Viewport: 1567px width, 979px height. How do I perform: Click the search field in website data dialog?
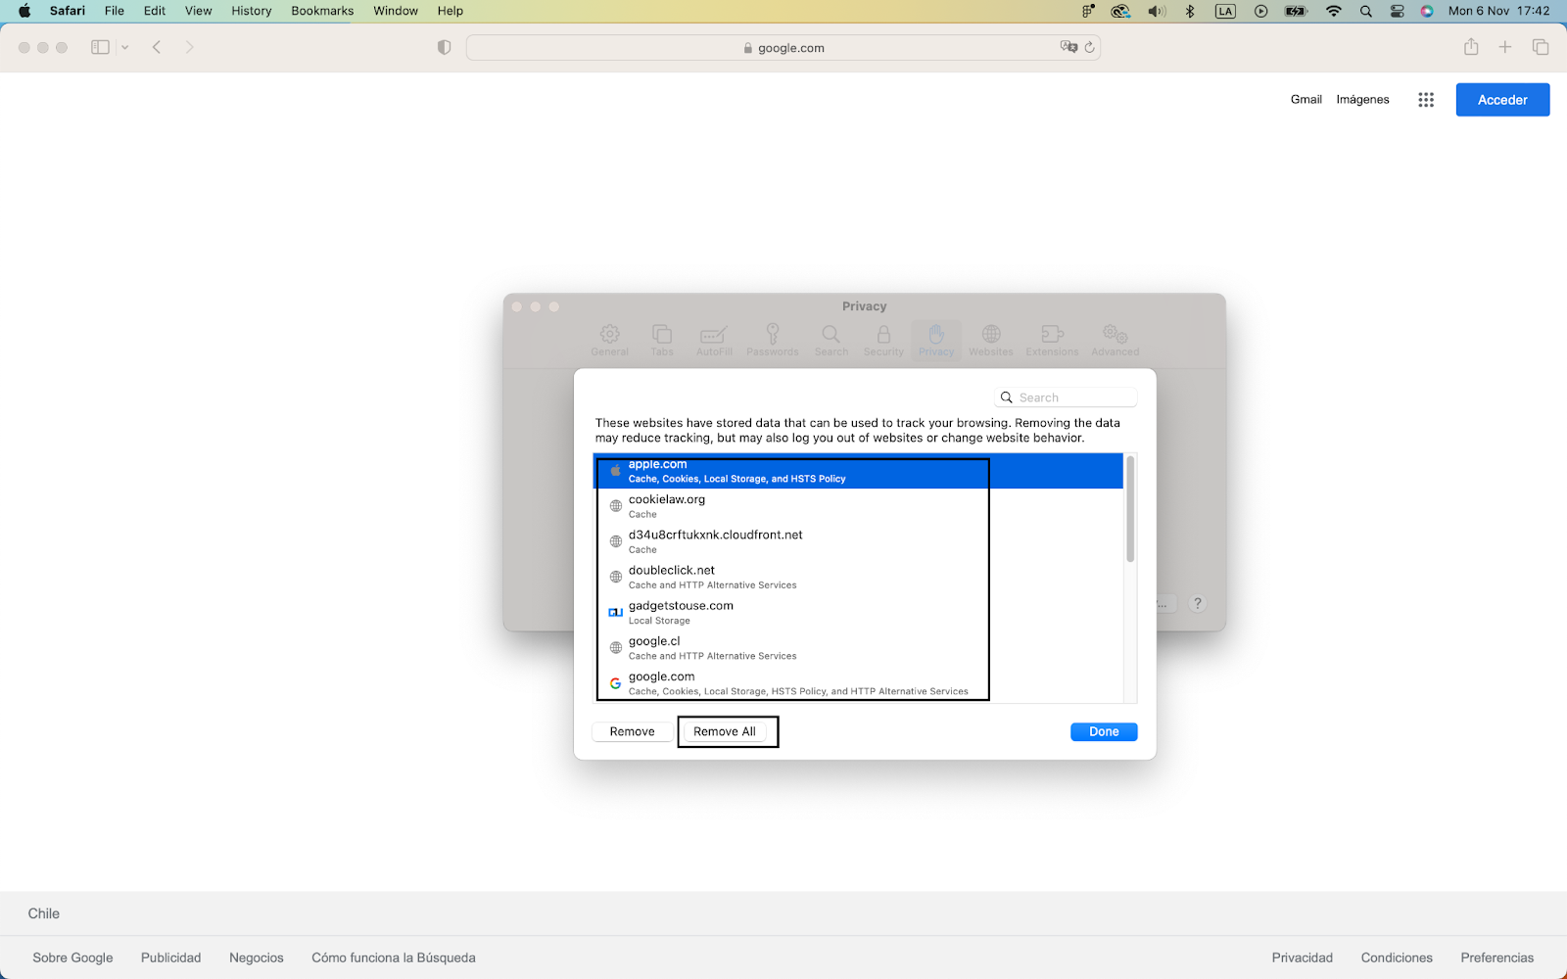[x=1066, y=397]
